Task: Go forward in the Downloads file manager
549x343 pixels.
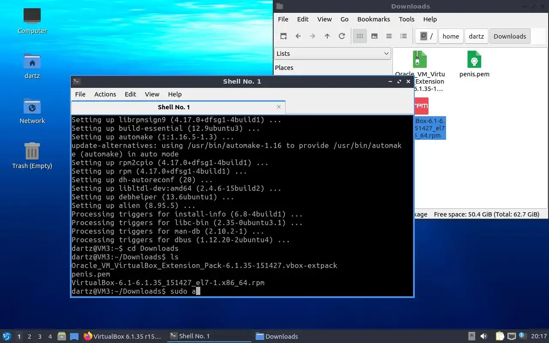Action: click(x=313, y=36)
